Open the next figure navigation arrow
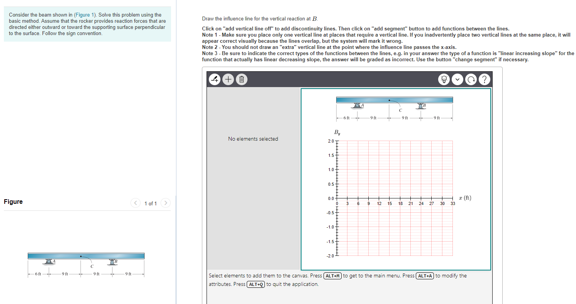576x304 pixels. click(165, 203)
